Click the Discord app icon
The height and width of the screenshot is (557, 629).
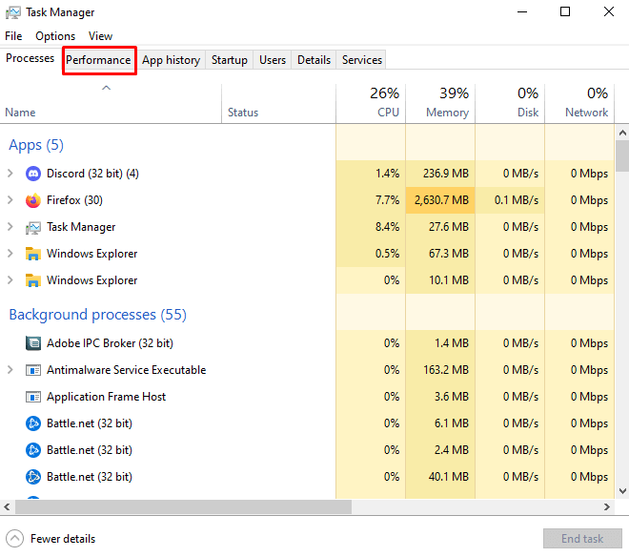pos(33,174)
